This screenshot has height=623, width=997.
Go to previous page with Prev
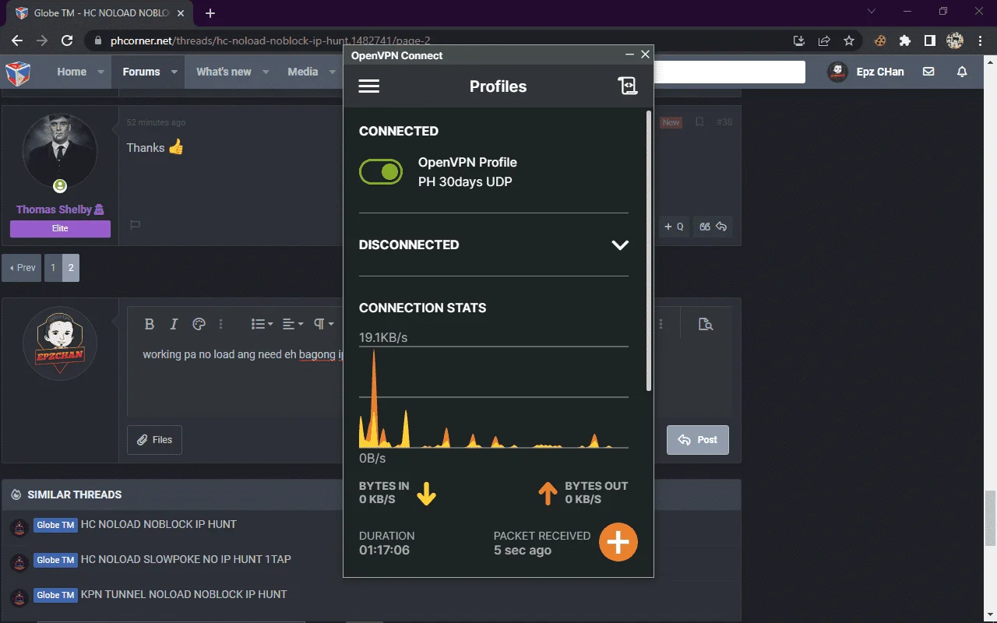click(22, 267)
